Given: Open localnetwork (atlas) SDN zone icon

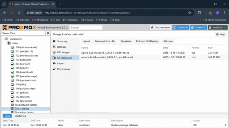Looking at the screenshot, I should click(12, 105).
